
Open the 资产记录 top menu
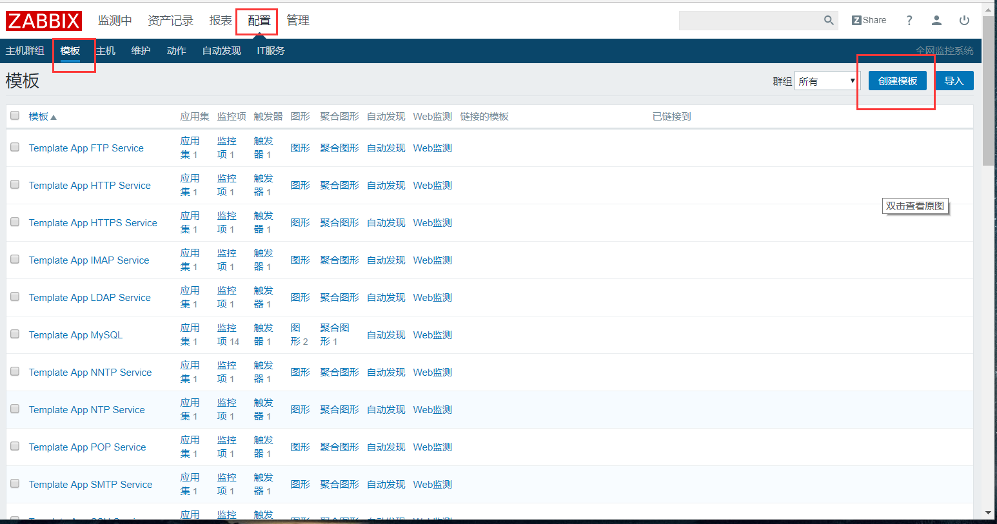[x=170, y=21]
